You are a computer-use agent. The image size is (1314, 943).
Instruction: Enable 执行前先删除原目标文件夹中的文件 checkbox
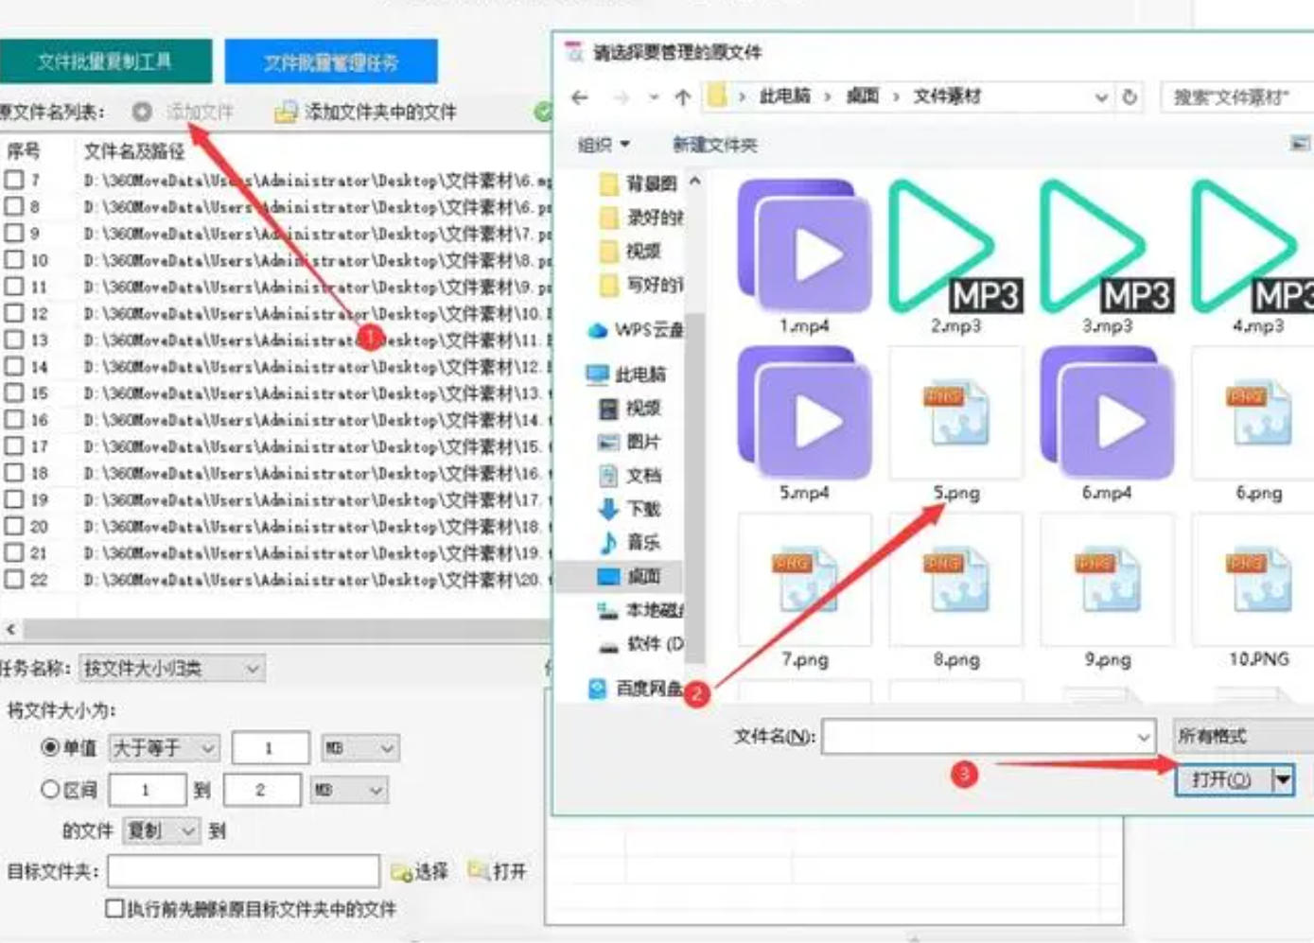(x=114, y=908)
